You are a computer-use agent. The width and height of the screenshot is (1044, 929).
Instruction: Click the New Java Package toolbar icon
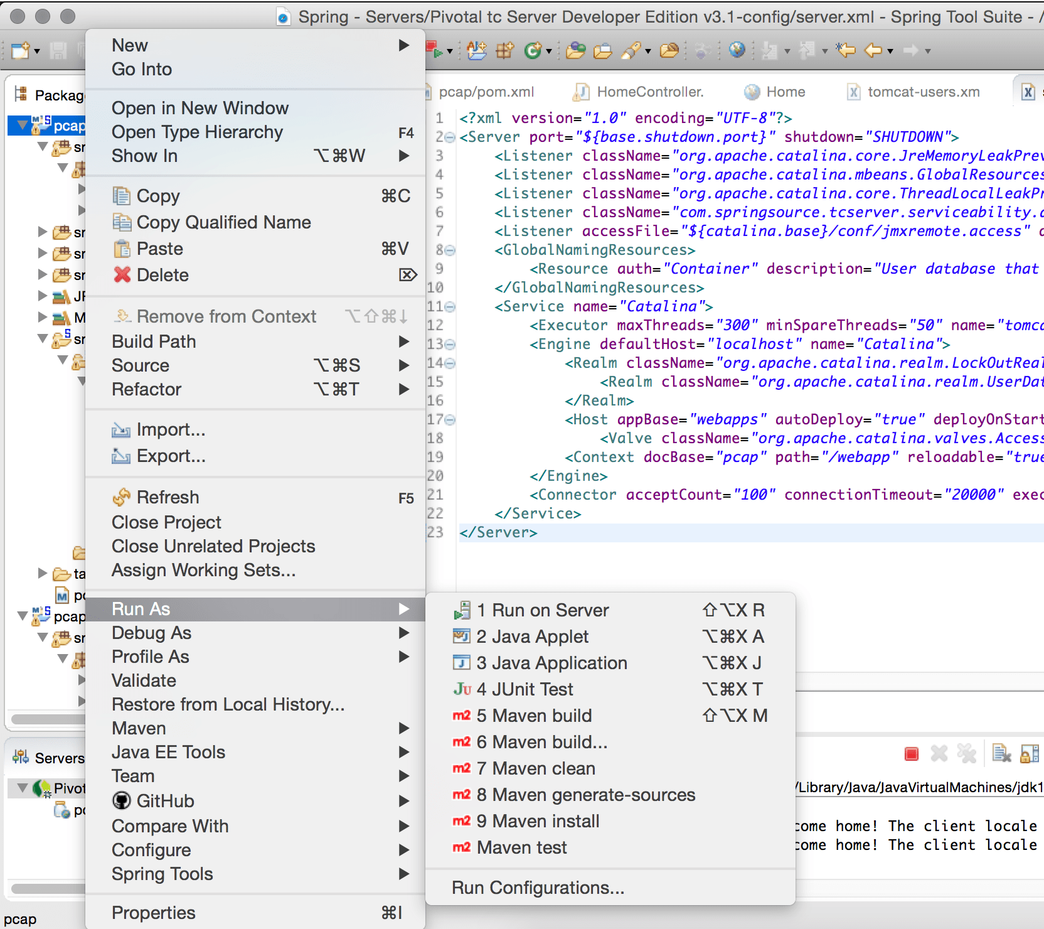tap(504, 50)
